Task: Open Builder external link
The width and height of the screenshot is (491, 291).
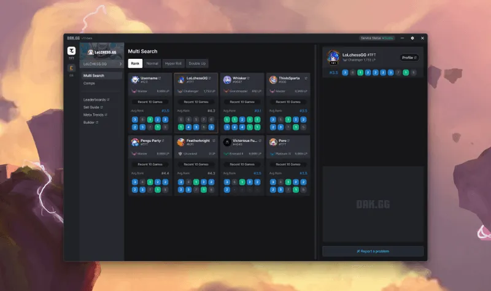Action: click(x=91, y=122)
